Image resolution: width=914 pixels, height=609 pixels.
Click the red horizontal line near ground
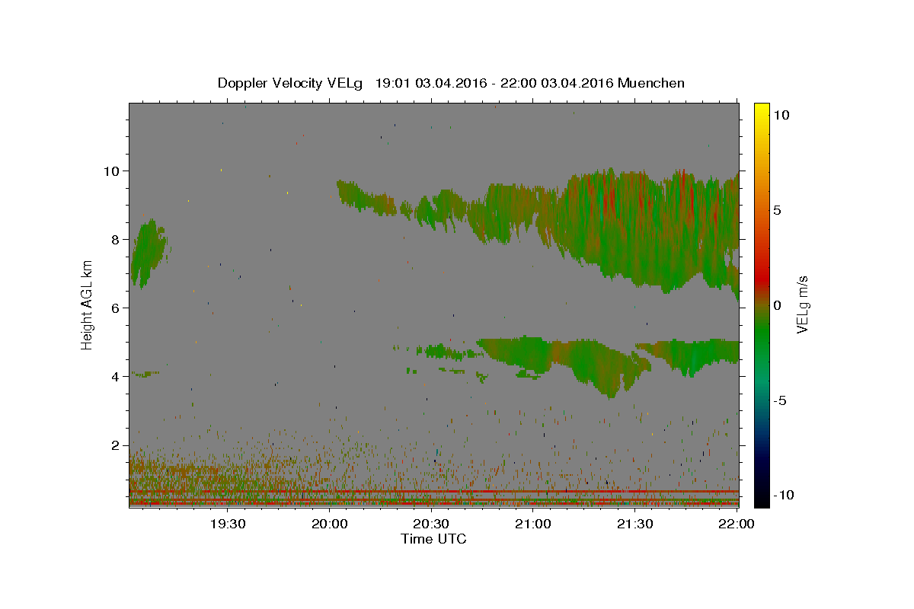pyautogui.click(x=434, y=492)
